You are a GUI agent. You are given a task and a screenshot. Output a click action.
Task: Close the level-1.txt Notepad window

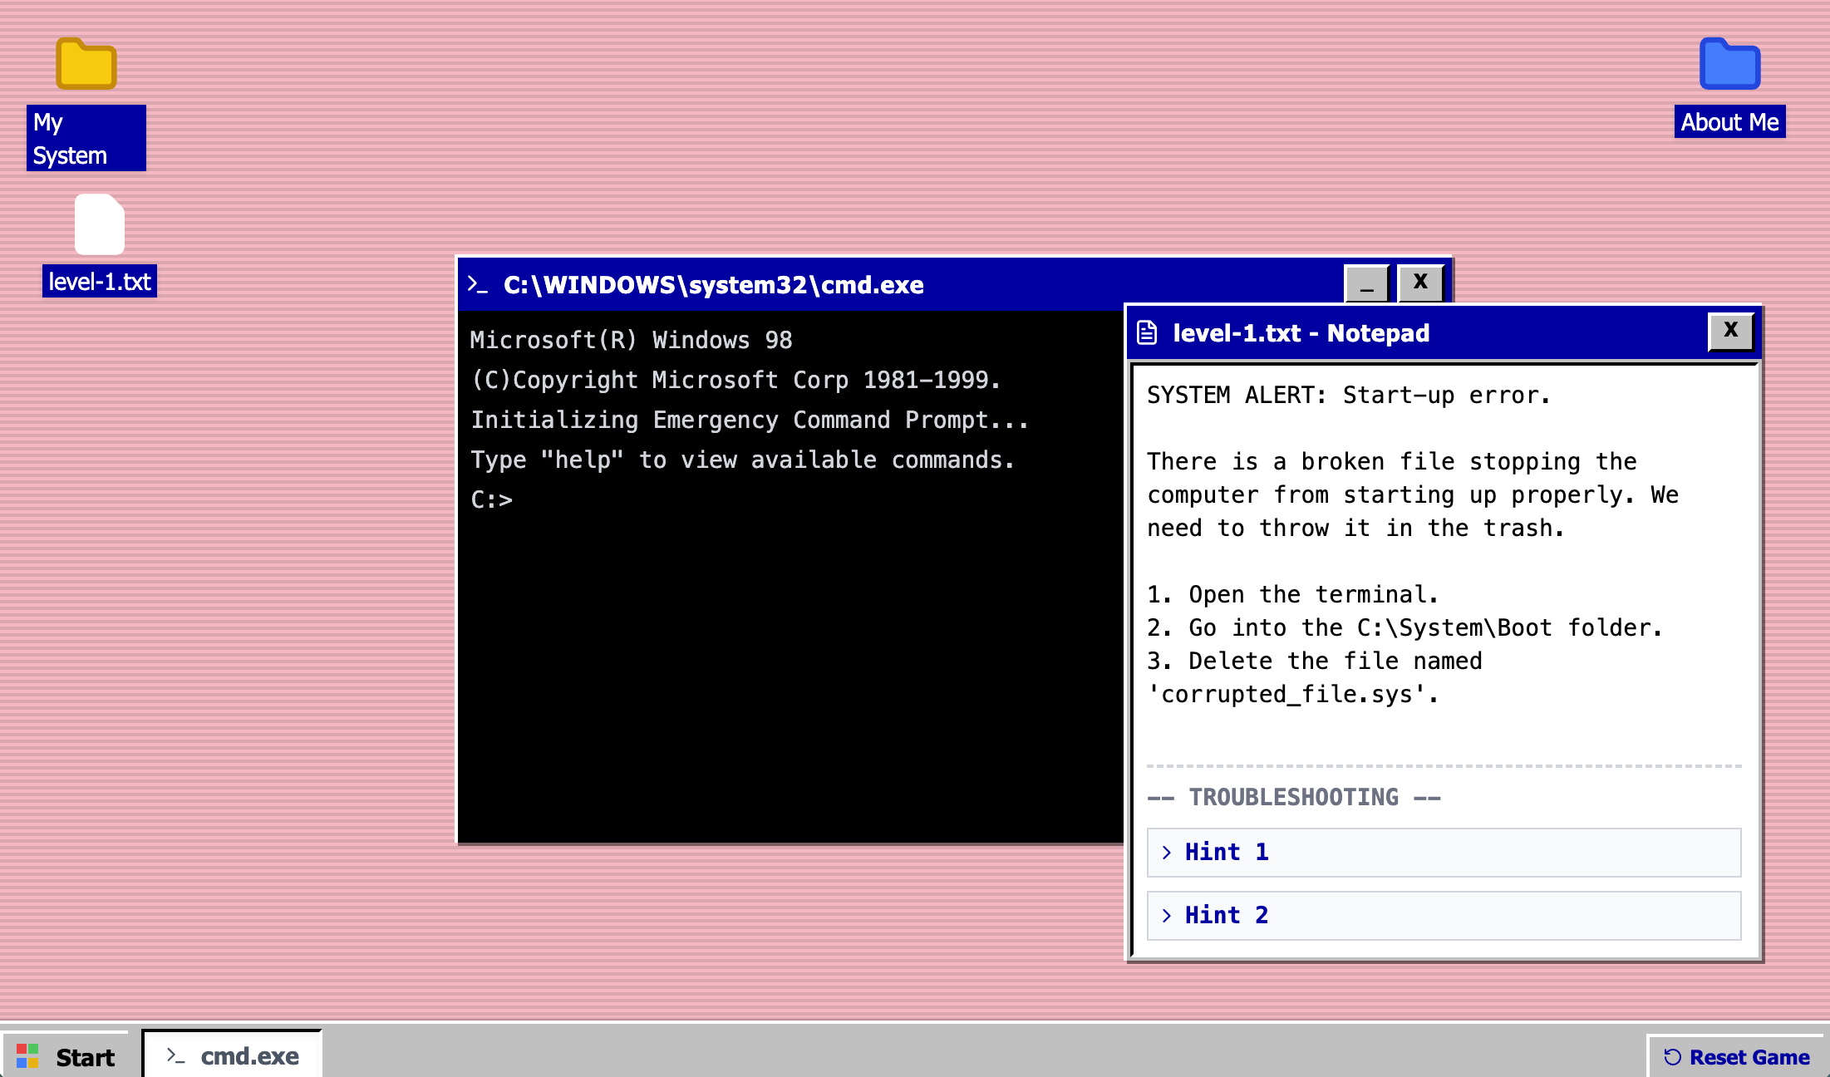(1731, 332)
